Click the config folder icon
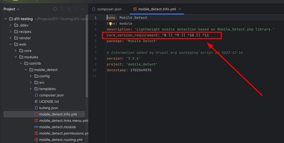The width and height of the screenshot is (284, 143). tap(36, 76)
